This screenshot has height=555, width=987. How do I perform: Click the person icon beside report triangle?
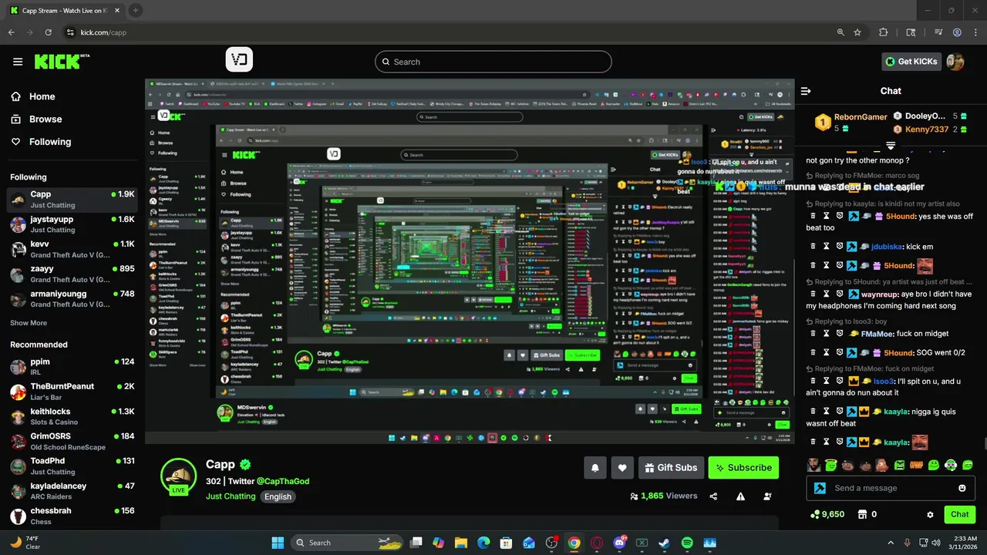click(767, 496)
